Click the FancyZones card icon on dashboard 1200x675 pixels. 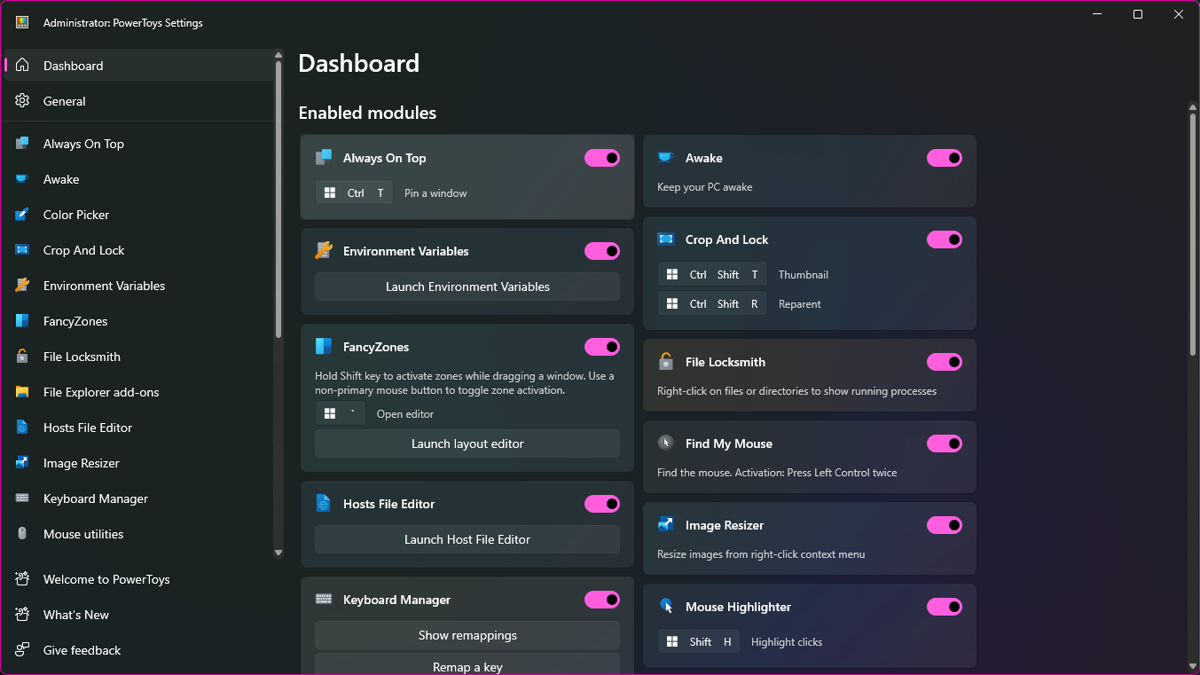(324, 347)
